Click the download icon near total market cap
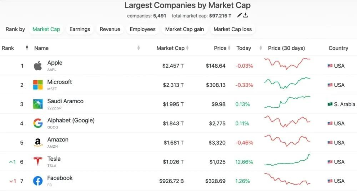This screenshot has width=357, height=192. coord(246,15)
